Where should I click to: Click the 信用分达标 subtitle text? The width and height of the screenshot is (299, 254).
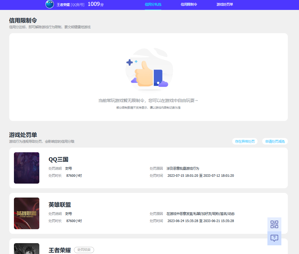50,27
